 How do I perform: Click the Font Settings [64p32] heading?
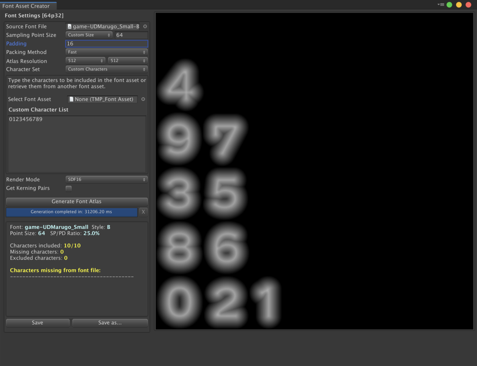pyautogui.click(x=34, y=15)
